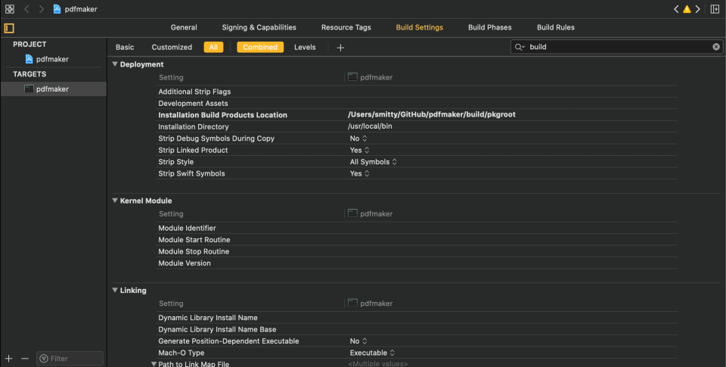Viewport: 726px width, 367px height.
Task: Click the yellow warning issue icon
Action: click(x=687, y=9)
